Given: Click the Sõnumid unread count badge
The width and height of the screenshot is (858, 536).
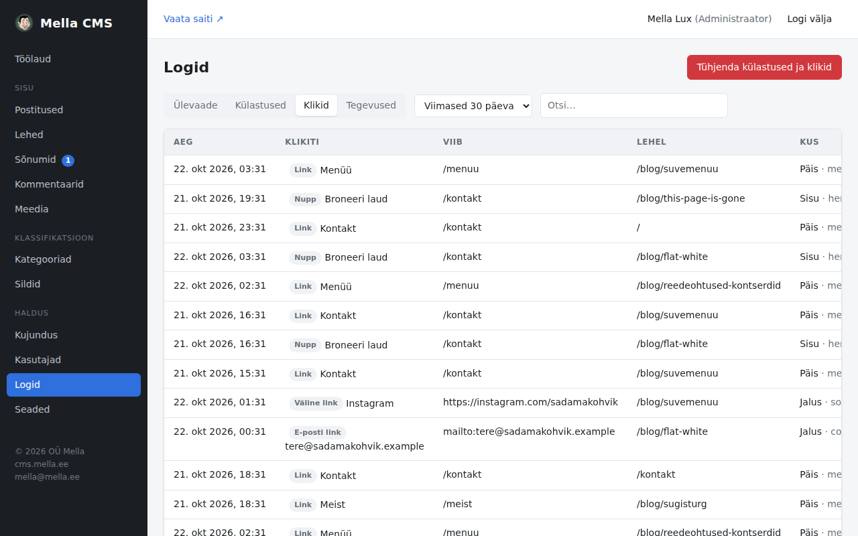Looking at the screenshot, I should (x=68, y=160).
